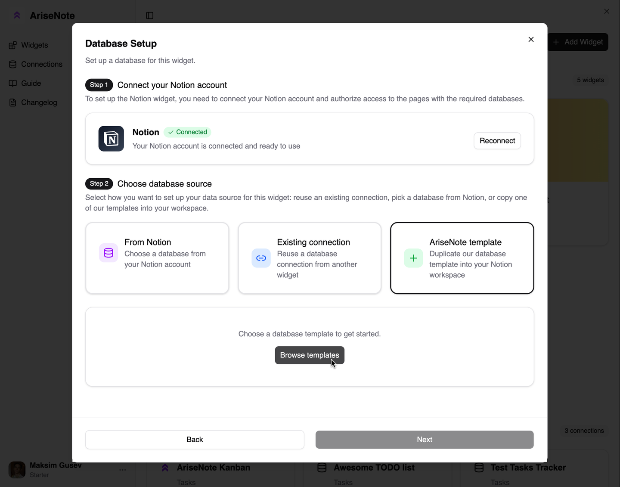Click the Awesome TODO list database icon
620x487 pixels.
[x=322, y=468]
